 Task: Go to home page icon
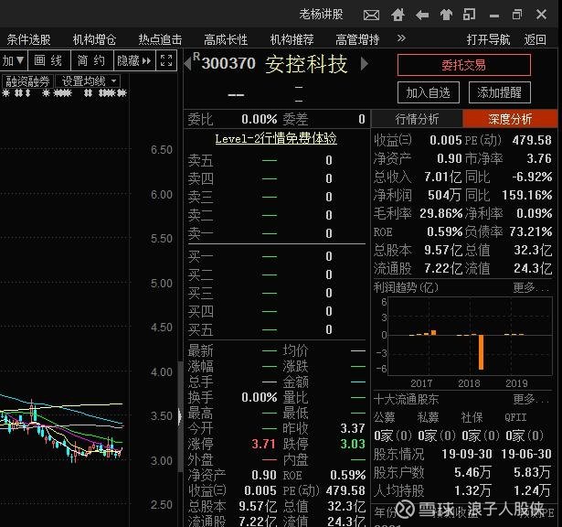(x=398, y=15)
